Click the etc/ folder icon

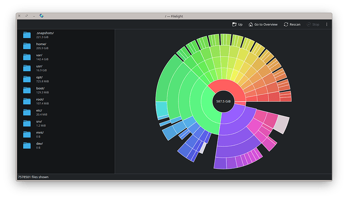(x=27, y=113)
